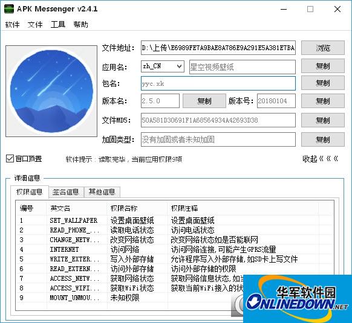Switch to the 其他信息 tab

(x=102, y=192)
